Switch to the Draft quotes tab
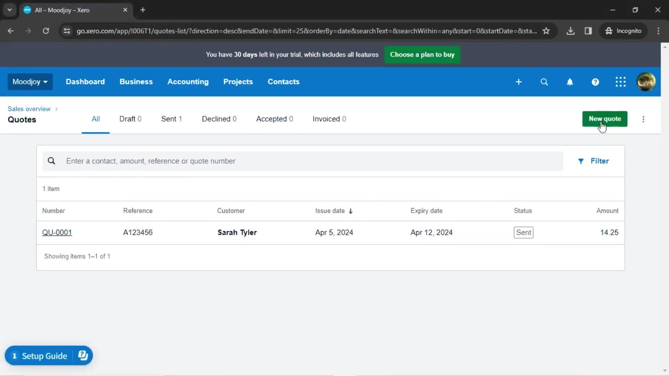Image resolution: width=669 pixels, height=376 pixels. pos(130,119)
